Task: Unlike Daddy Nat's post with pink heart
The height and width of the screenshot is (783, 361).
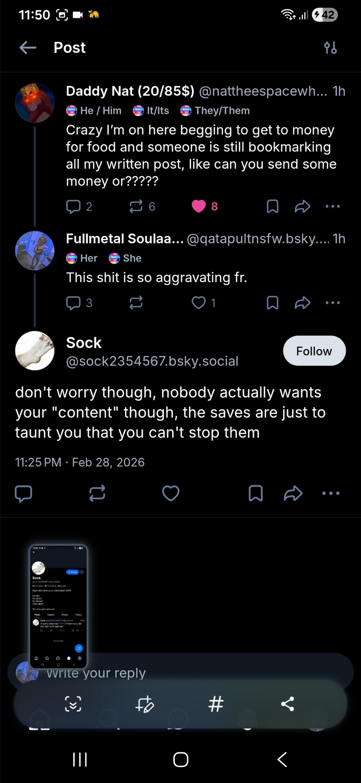Action: point(199,206)
